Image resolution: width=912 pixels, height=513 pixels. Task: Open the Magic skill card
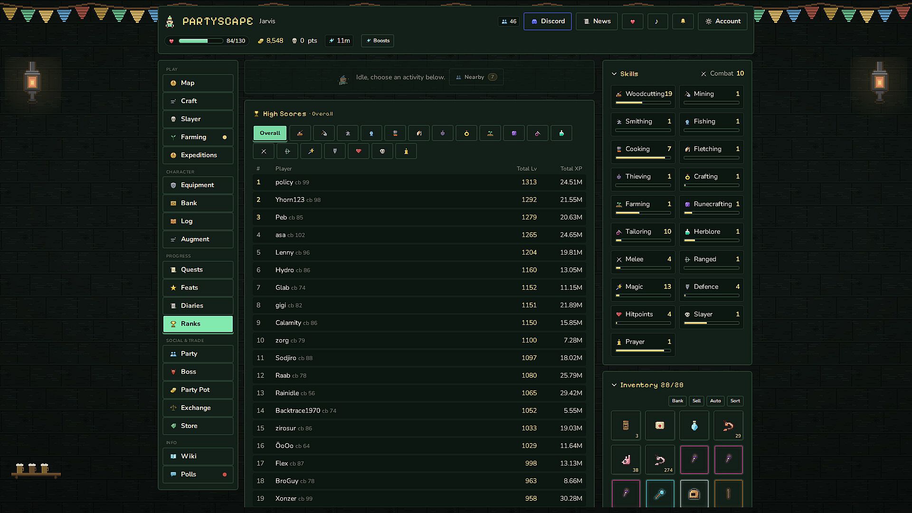[643, 290]
